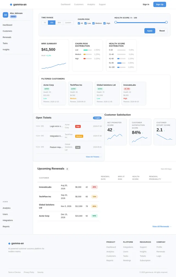The image size is (176, 277).
Task: Click the AD user avatar
Action: point(5,15)
